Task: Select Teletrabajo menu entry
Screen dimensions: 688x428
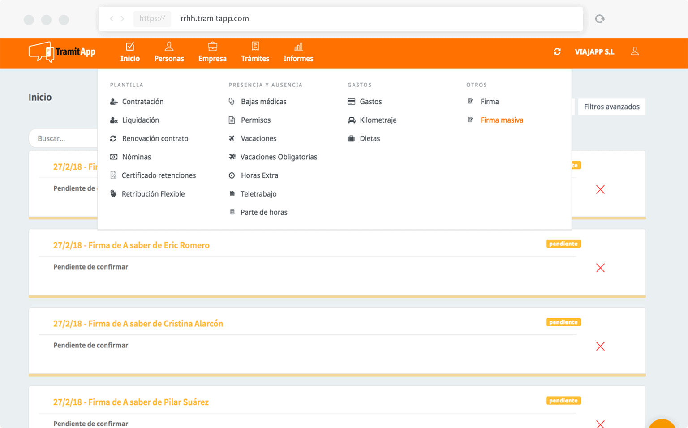Action: click(x=258, y=194)
